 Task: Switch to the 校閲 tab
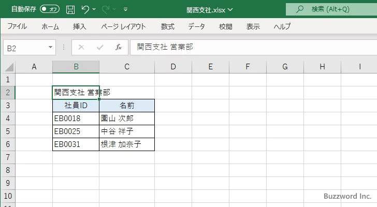226,26
